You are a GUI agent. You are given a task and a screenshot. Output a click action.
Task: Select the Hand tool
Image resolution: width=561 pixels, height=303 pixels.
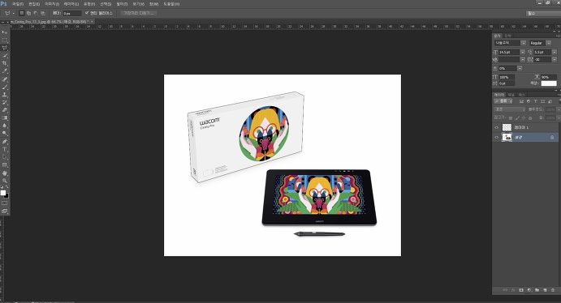point(5,173)
